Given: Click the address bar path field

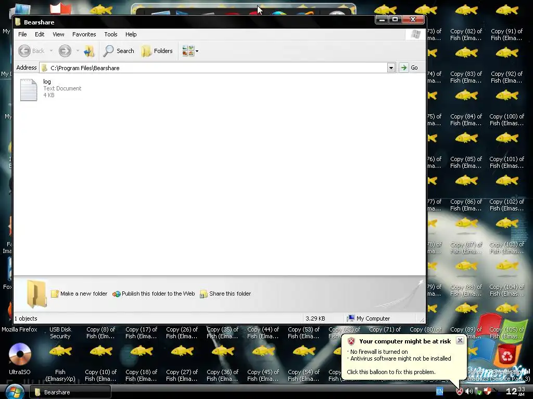Looking at the screenshot, I should (x=213, y=68).
